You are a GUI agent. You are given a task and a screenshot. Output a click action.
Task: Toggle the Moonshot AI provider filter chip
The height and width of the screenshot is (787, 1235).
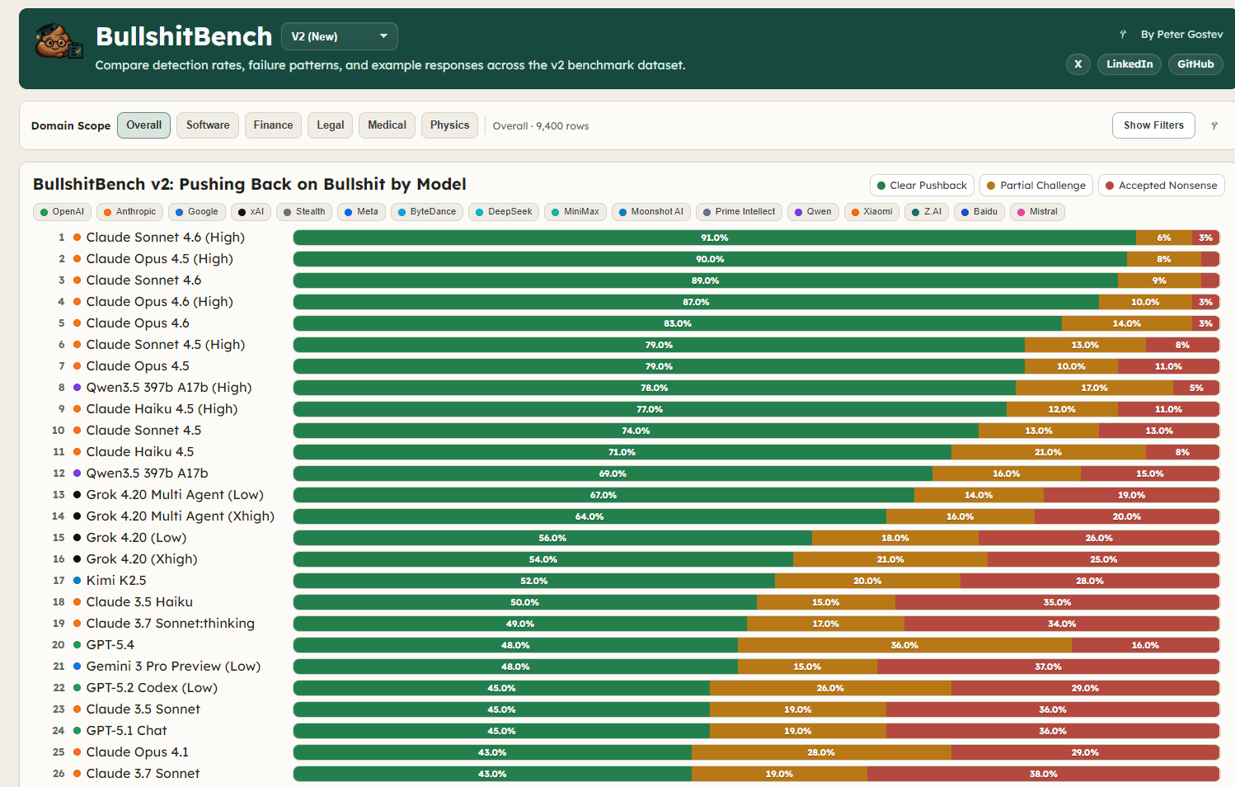pos(651,212)
